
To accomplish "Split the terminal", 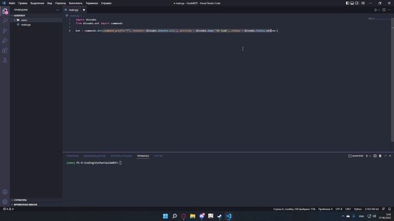I will click(x=375, y=156).
